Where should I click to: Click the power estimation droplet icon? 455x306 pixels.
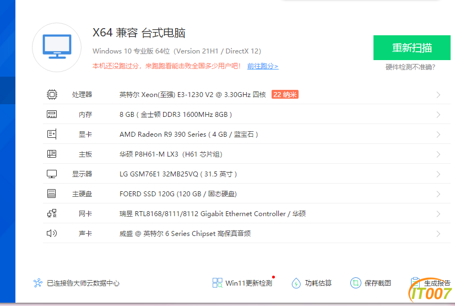pos(296,283)
